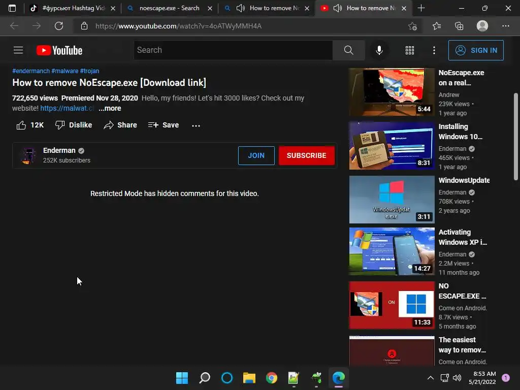Close the TikTok hashtag tab
This screenshot has height=390, width=520.
(x=113, y=8)
